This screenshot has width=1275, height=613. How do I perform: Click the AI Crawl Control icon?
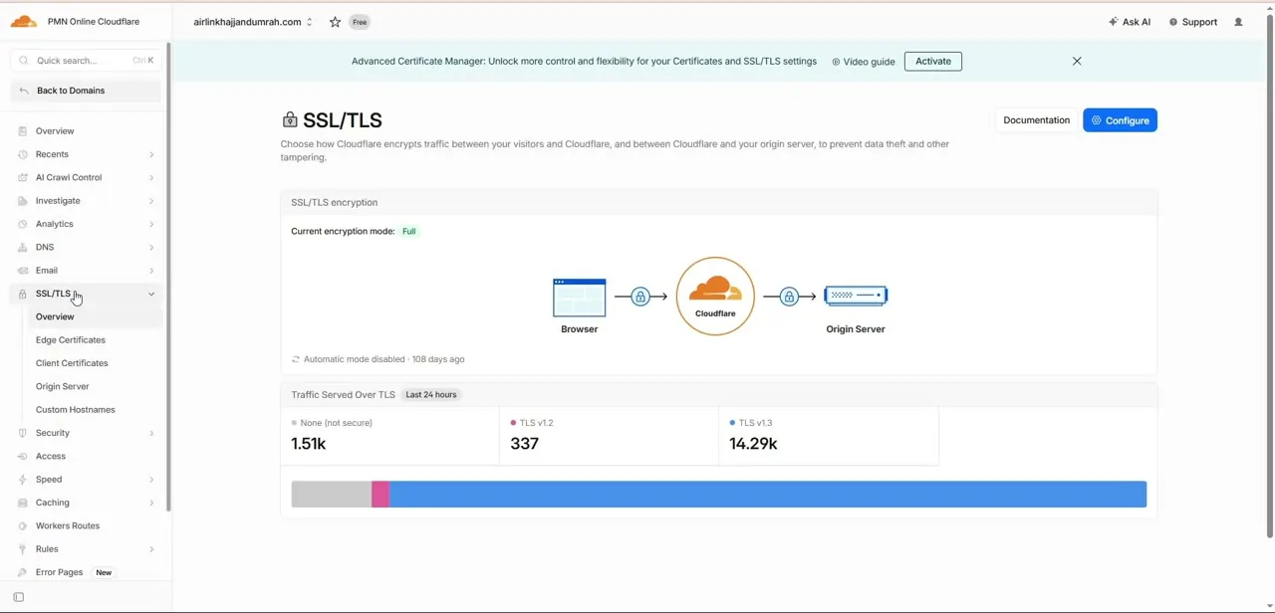[23, 177]
